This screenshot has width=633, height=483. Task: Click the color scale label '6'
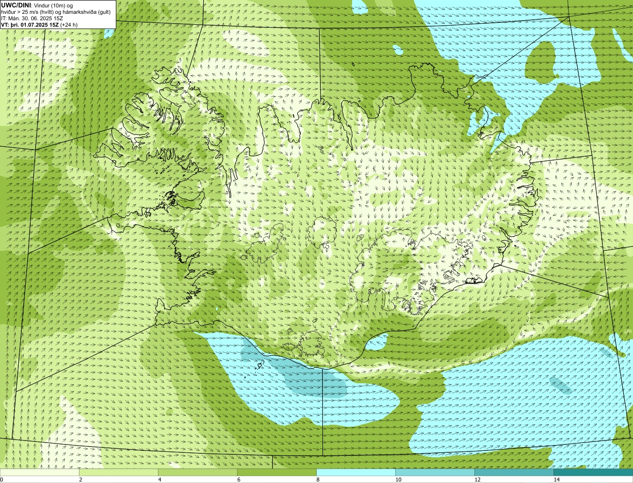point(239,480)
